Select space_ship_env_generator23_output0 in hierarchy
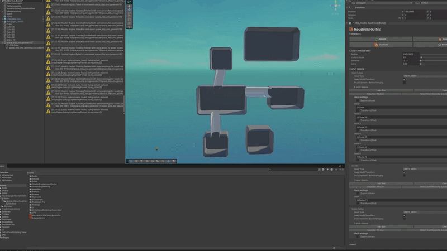 (x=26, y=48)
